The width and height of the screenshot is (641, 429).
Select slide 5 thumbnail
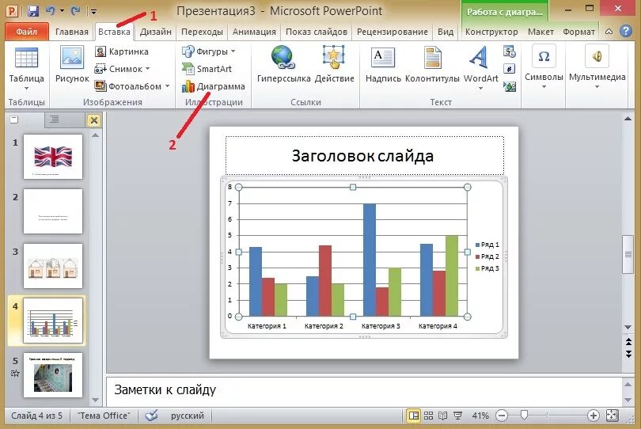(x=53, y=375)
